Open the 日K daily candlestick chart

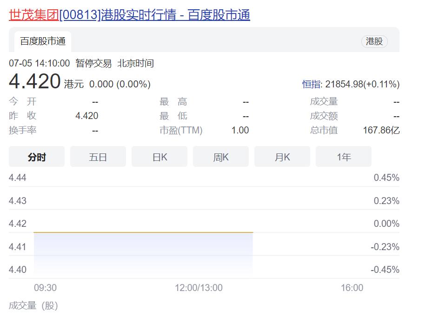coord(159,157)
